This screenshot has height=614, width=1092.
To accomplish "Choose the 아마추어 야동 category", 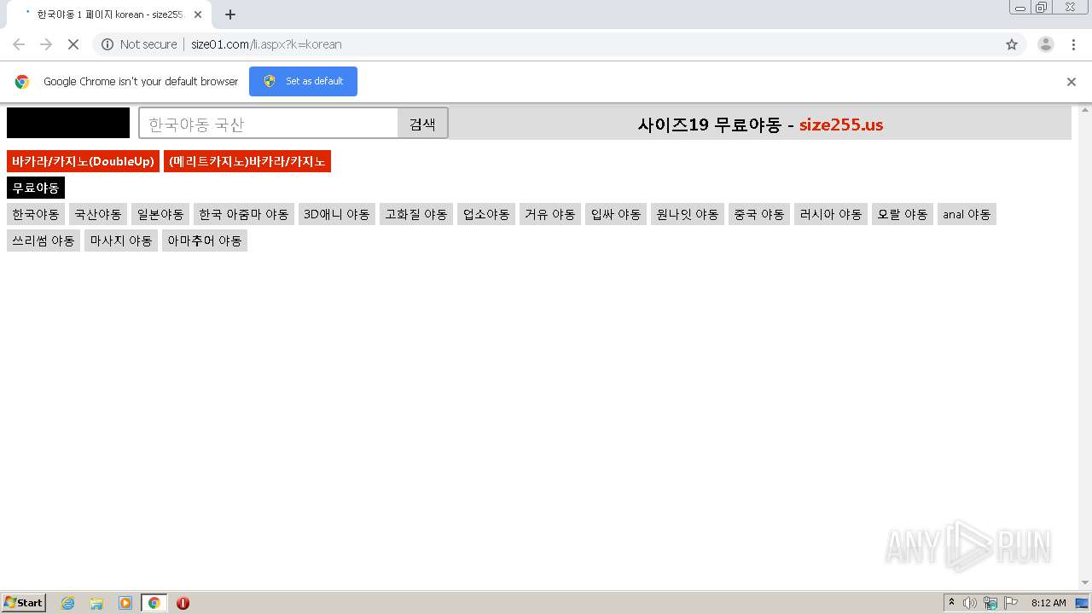I will point(205,240).
